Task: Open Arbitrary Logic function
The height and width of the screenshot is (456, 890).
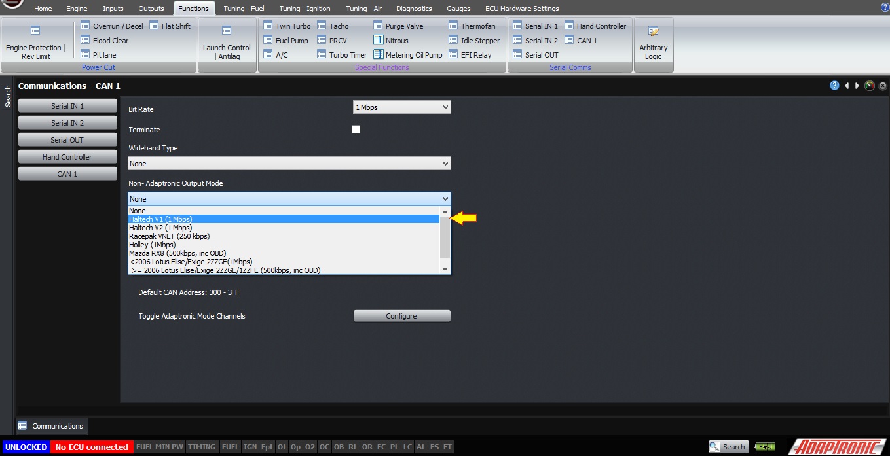Action: (x=654, y=43)
